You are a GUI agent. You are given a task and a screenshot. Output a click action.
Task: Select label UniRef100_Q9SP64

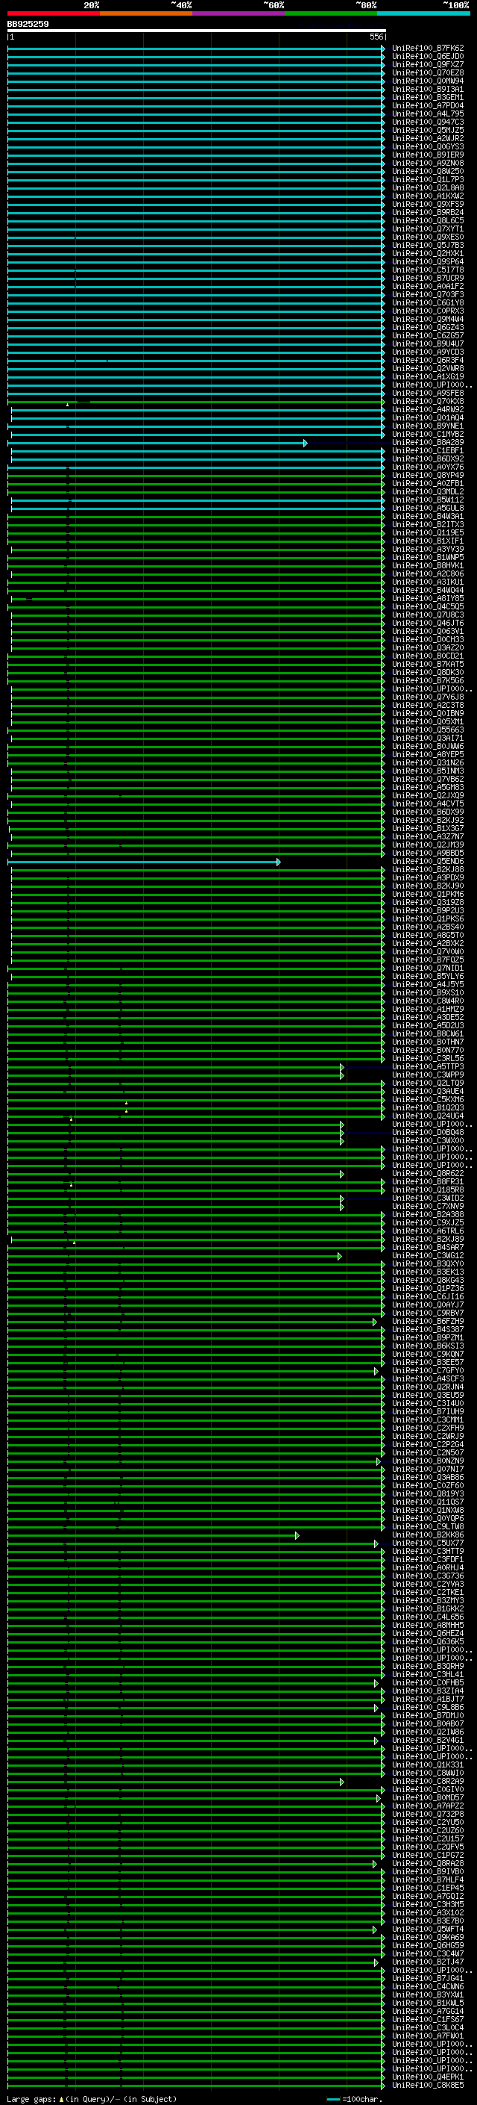[x=428, y=261]
